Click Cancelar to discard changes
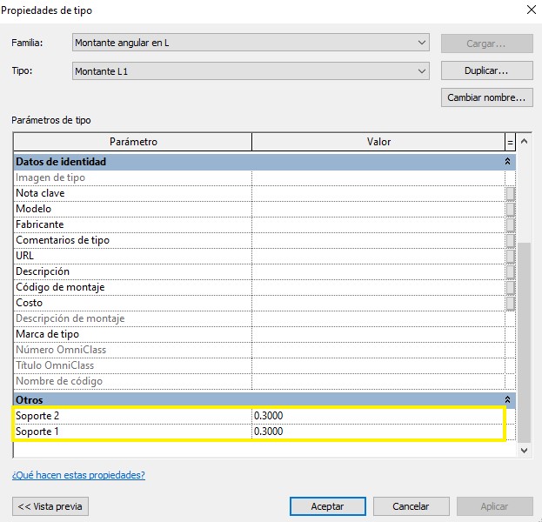The width and height of the screenshot is (542, 522). pos(411,505)
